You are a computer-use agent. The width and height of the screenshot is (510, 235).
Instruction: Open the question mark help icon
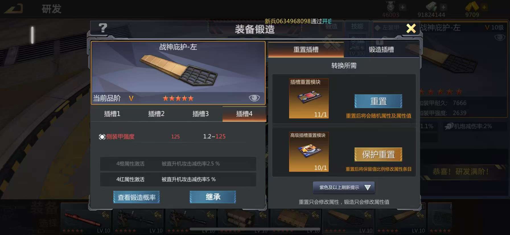pyautogui.click(x=103, y=28)
